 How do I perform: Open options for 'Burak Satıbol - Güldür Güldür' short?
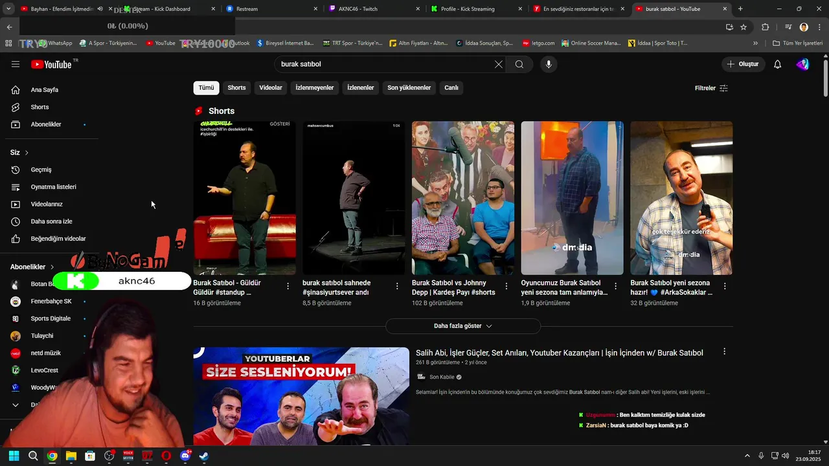(288, 285)
